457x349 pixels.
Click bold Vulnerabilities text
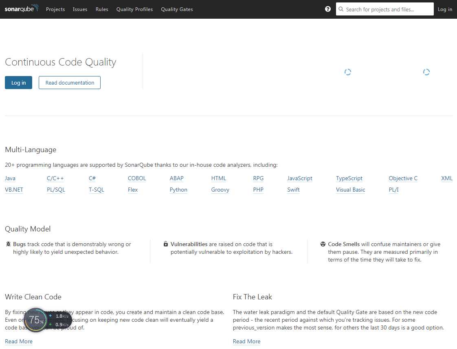(x=189, y=244)
